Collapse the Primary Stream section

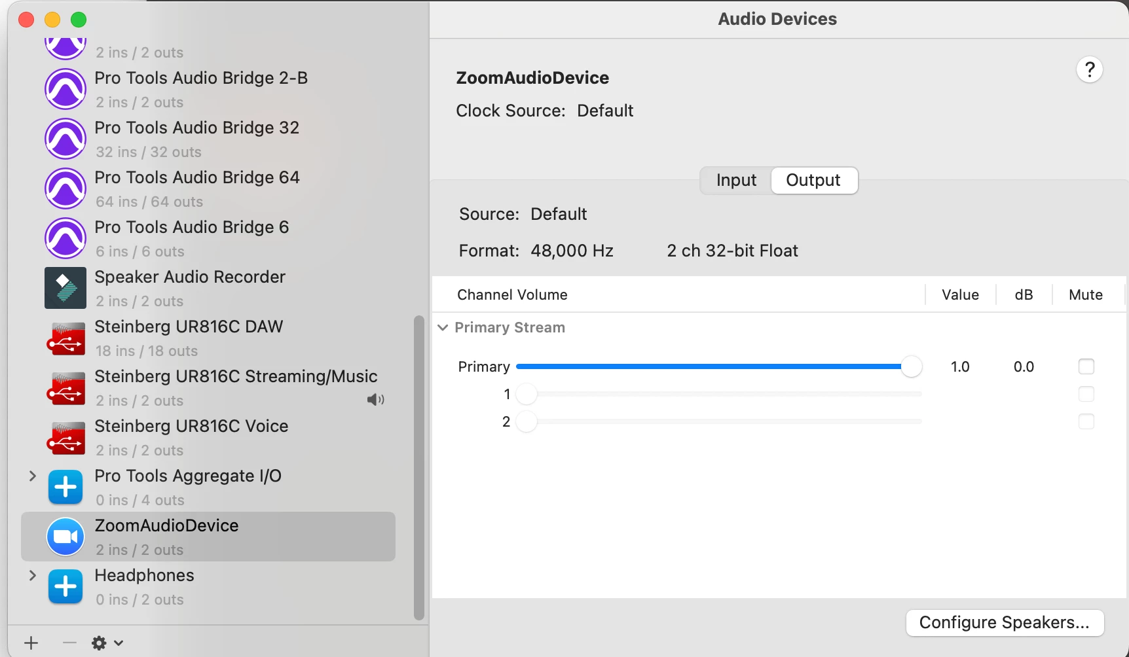tap(443, 327)
